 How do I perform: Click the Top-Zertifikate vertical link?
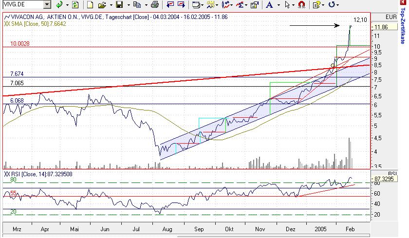pyautogui.click(x=403, y=22)
